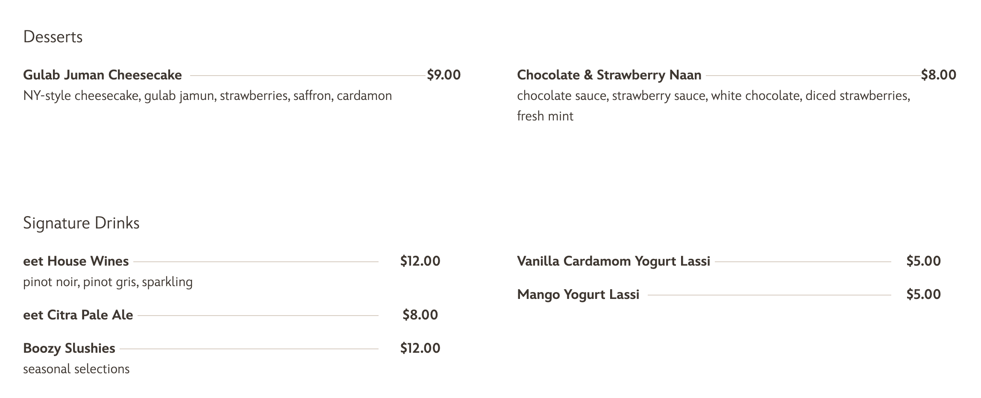Screen dimensions: 981x398
Task: Click the Citra Pale Ale $8.00 price
Action: click(420, 315)
